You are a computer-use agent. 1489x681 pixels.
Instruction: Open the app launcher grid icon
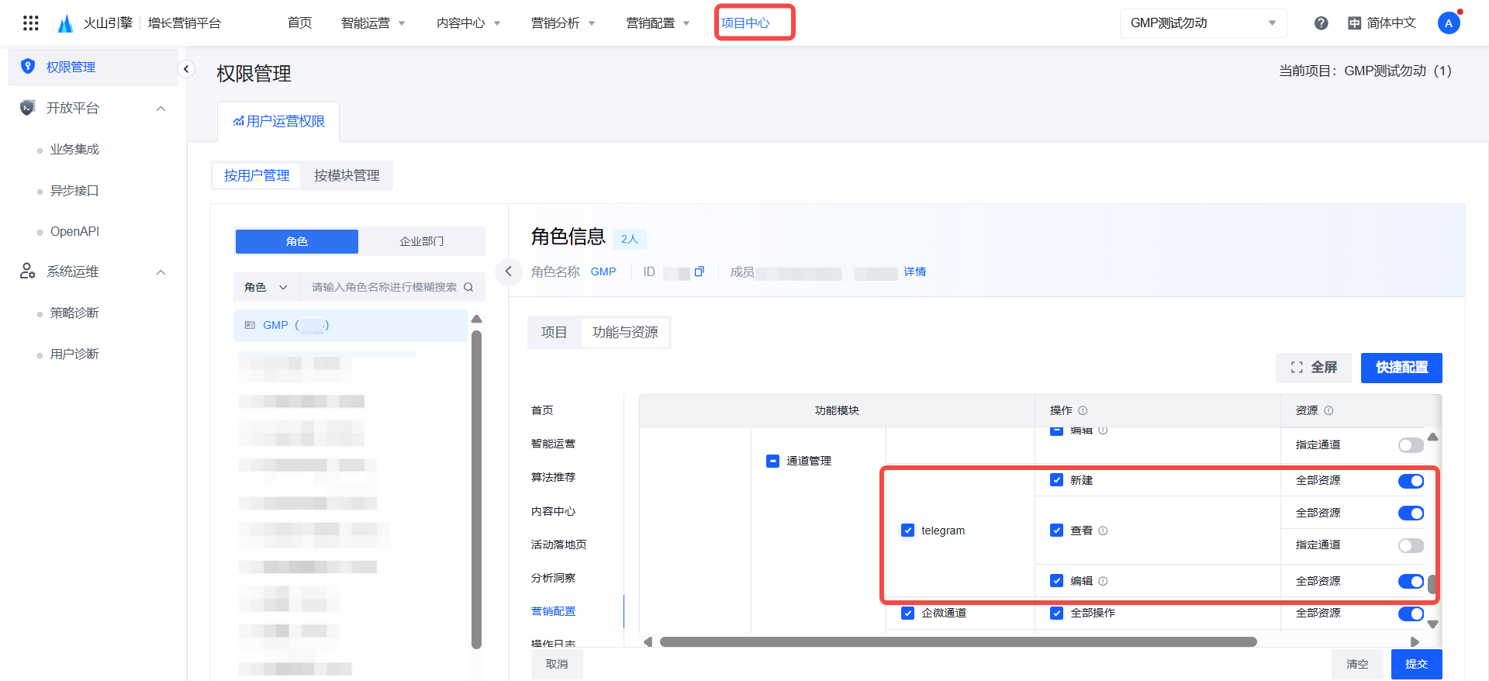pyautogui.click(x=31, y=23)
